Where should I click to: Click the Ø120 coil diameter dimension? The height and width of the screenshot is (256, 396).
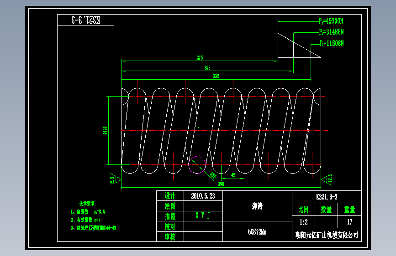105,131
